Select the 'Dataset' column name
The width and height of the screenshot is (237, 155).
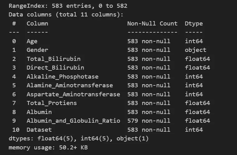pyautogui.click(x=39, y=130)
